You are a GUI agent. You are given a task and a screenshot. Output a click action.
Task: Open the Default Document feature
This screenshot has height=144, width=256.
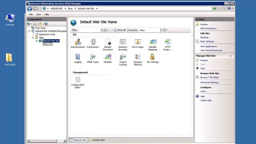108,44
